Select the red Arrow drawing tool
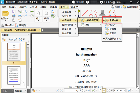140x93 pixels. [91, 12]
